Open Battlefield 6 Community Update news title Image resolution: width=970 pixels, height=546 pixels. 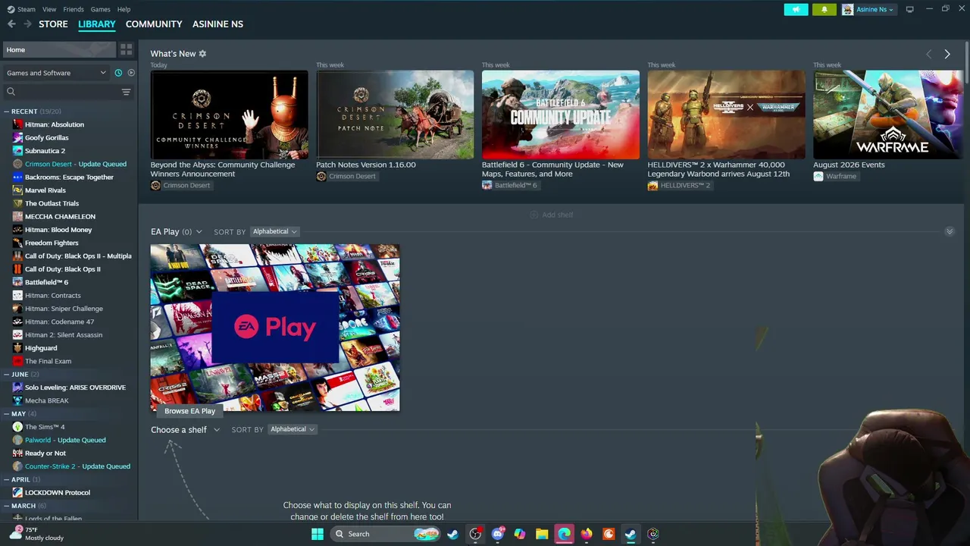coord(552,169)
